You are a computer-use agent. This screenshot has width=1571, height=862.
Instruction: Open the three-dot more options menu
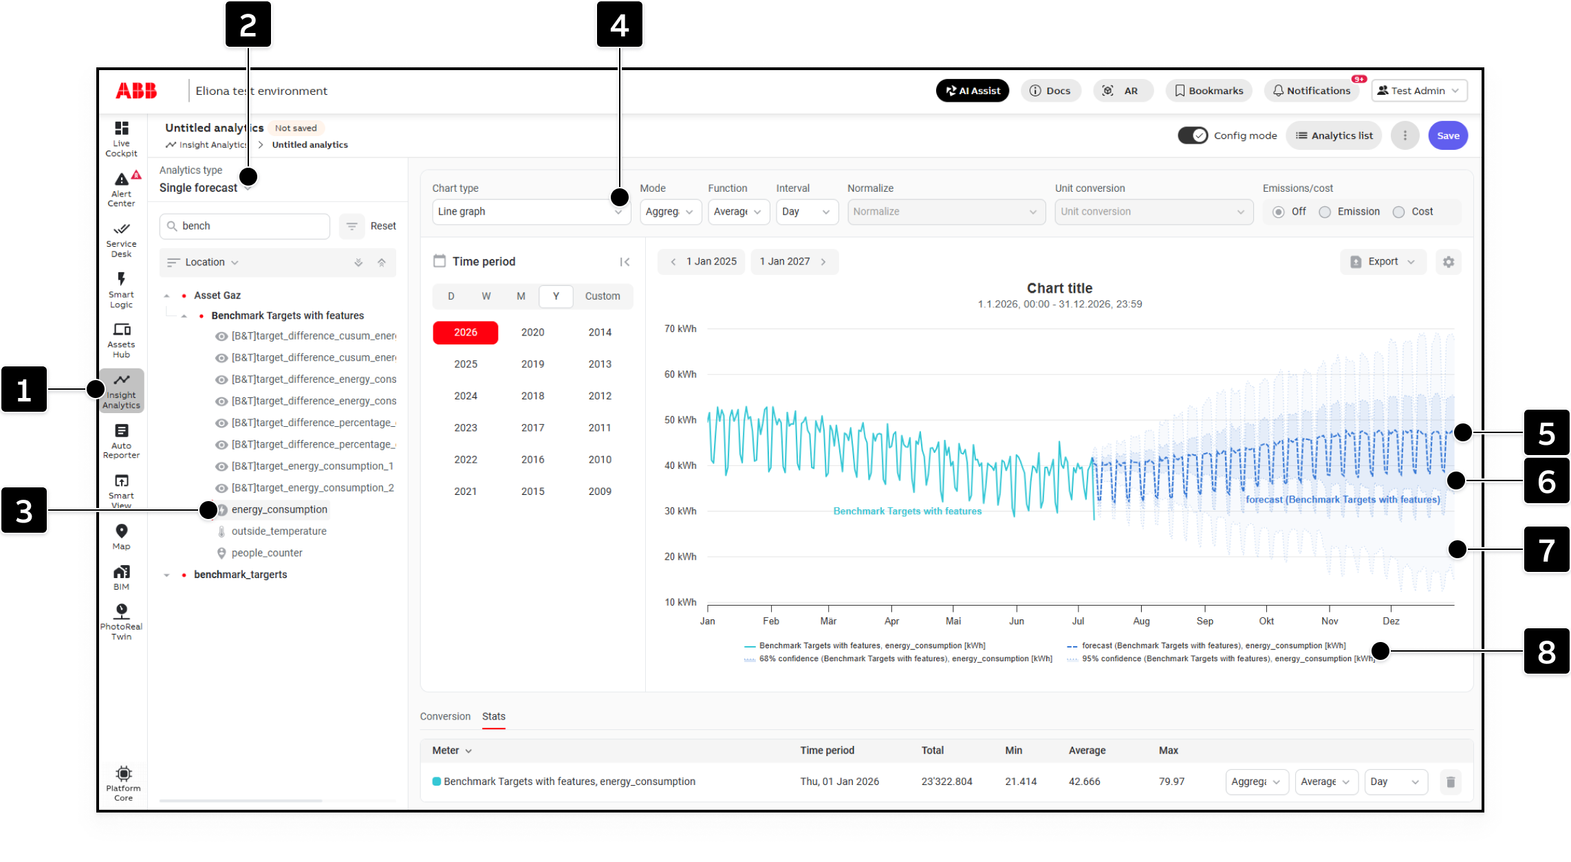tap(1405, 135)
